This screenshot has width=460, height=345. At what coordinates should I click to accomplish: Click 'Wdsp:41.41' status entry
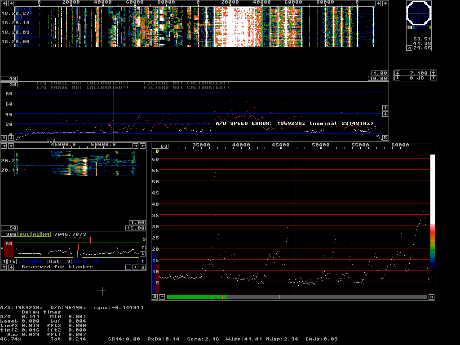(244, 339)
